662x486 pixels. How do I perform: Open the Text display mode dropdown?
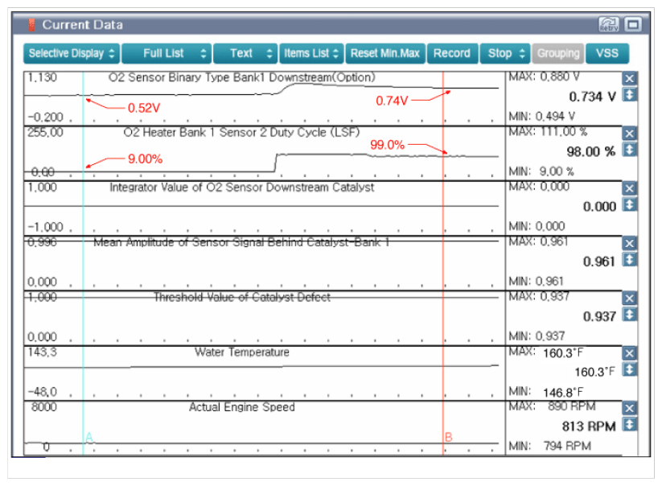coord(245,53)
